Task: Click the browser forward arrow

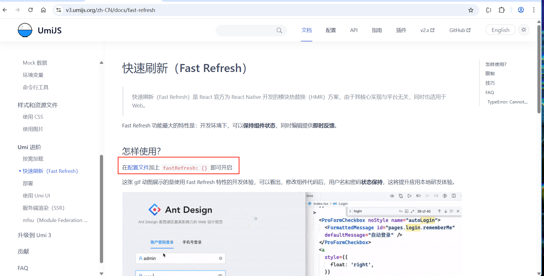Action: [x=17, y=10]
